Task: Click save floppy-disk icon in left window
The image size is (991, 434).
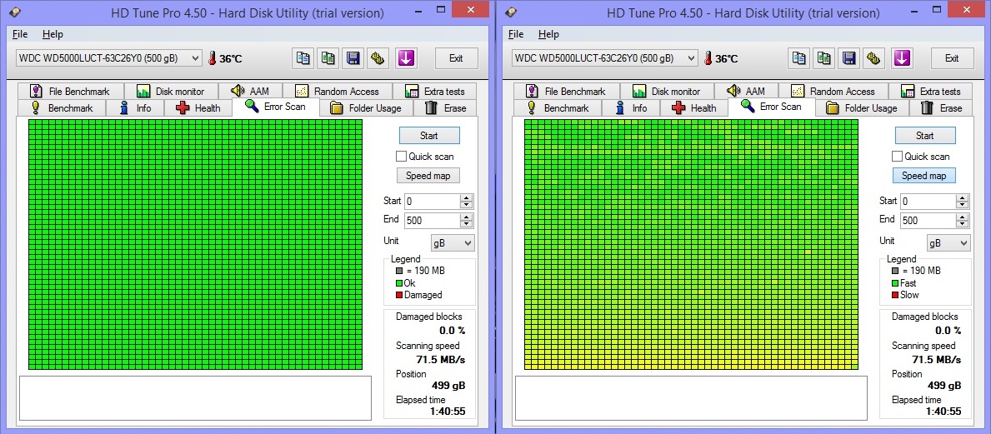Action: click(x=354, y=58)
